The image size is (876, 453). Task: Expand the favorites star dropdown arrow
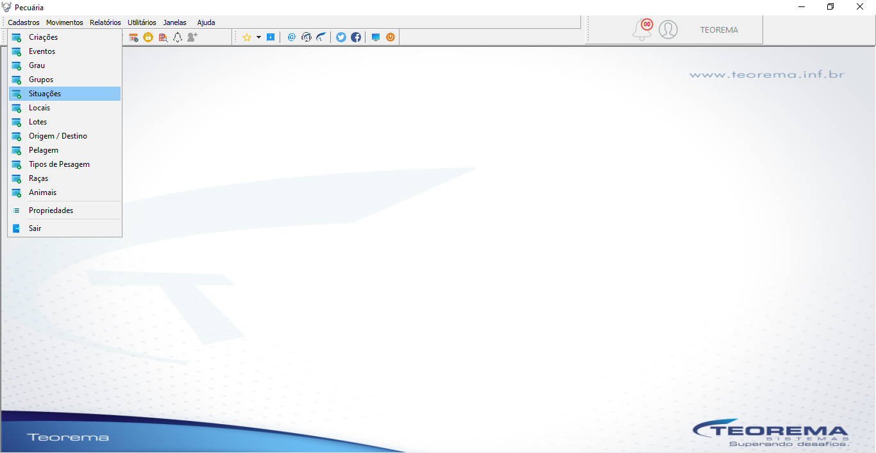pyautogui.click(x=259, y=37)
